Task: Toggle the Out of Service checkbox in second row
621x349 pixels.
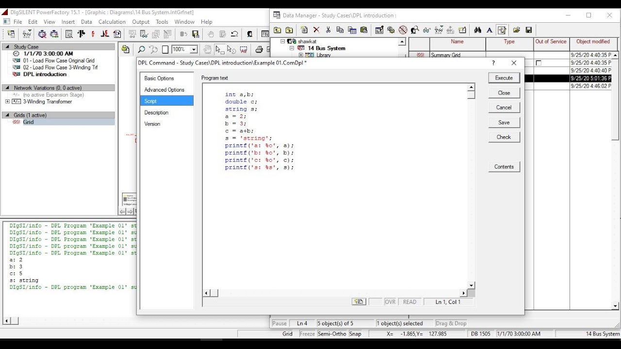Action: tap(539, 63)
